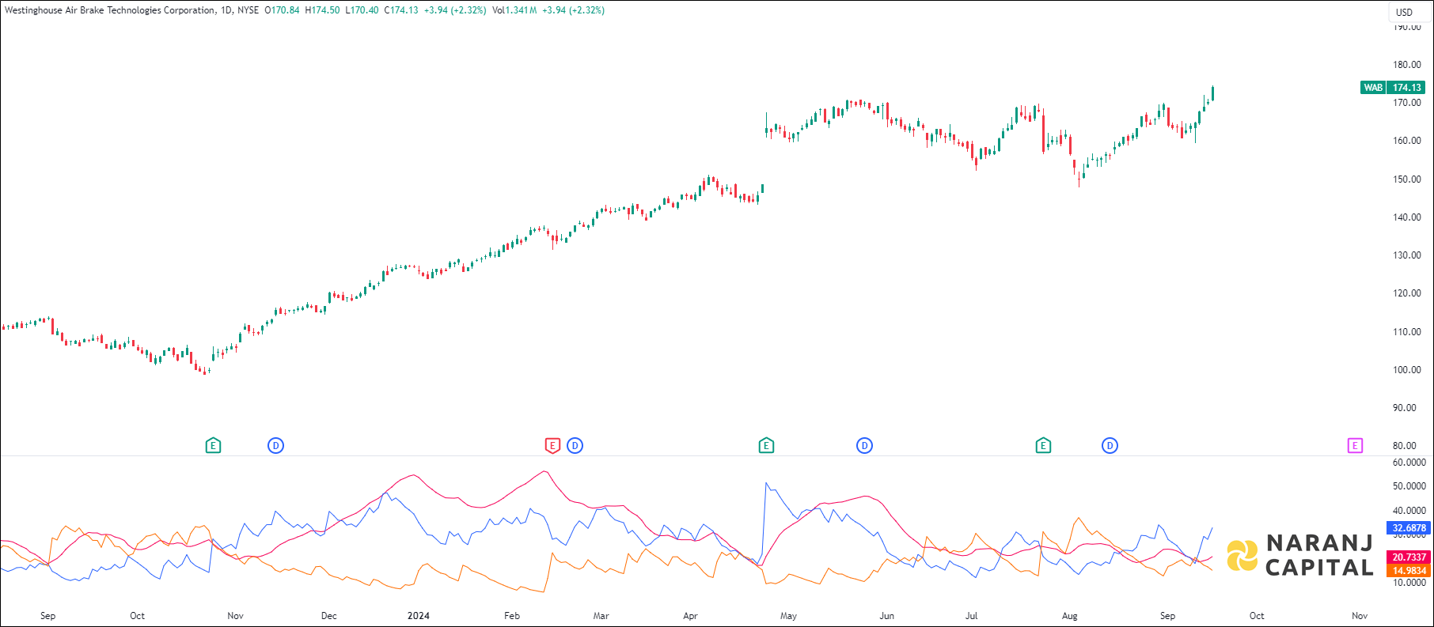The height and width of the screenshot is (627, 1434).
Task: Click the dividend marker in late May
Action: (864, 446)
